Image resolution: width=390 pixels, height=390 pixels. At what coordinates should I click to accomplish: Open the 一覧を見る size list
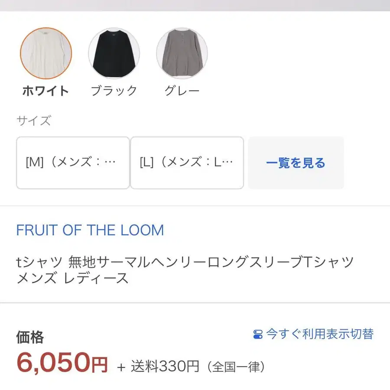296,163
